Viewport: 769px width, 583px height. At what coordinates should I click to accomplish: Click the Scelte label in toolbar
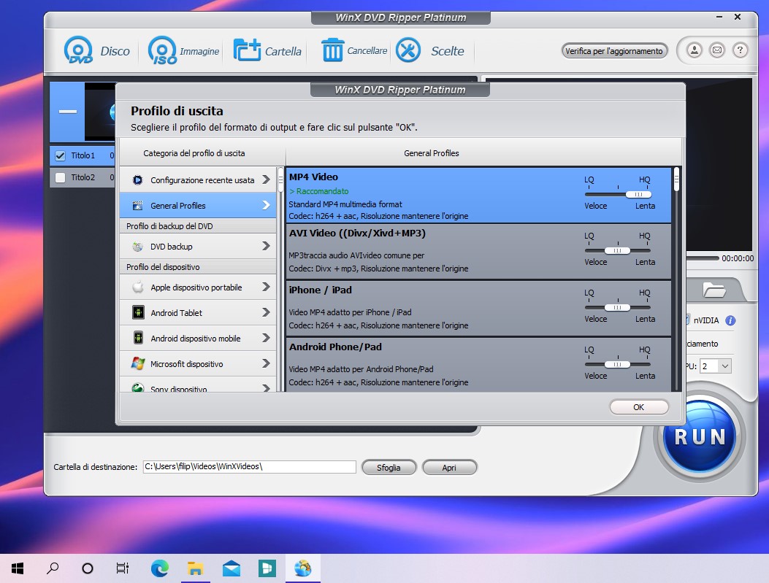(447, 51)
